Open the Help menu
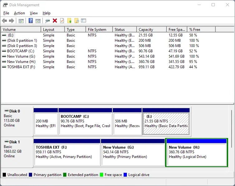The height and width of the screenshot is (186, 235). click(x=46, y=13)
